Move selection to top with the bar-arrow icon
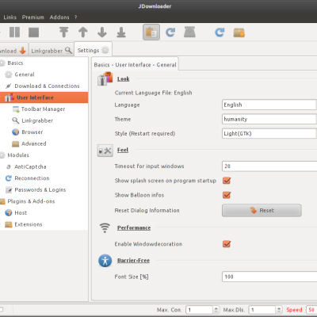 coord(63,32)
